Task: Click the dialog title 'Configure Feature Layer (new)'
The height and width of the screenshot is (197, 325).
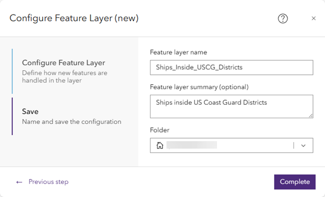Action: 74,18
